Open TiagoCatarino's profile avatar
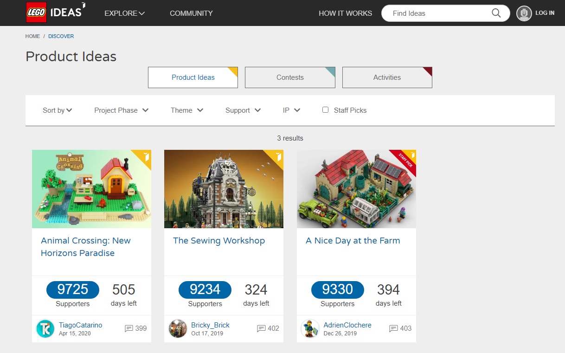This screenshot has height=353, width=565. coord(45,329)
